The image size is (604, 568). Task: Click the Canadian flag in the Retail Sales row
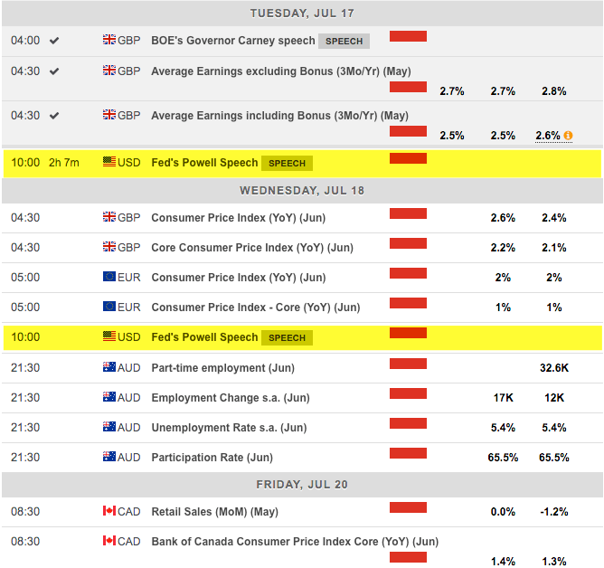coord(109,512)
